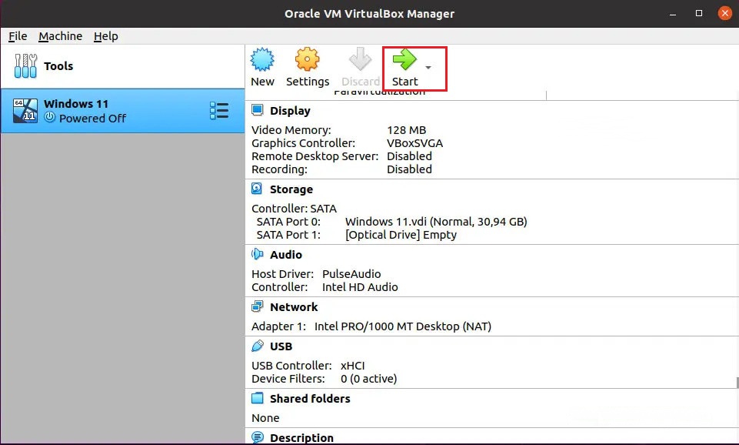This screenshot has height=445, width=739.
Task: Open the Start button dropdown arrow
Action: coord(428,68)
